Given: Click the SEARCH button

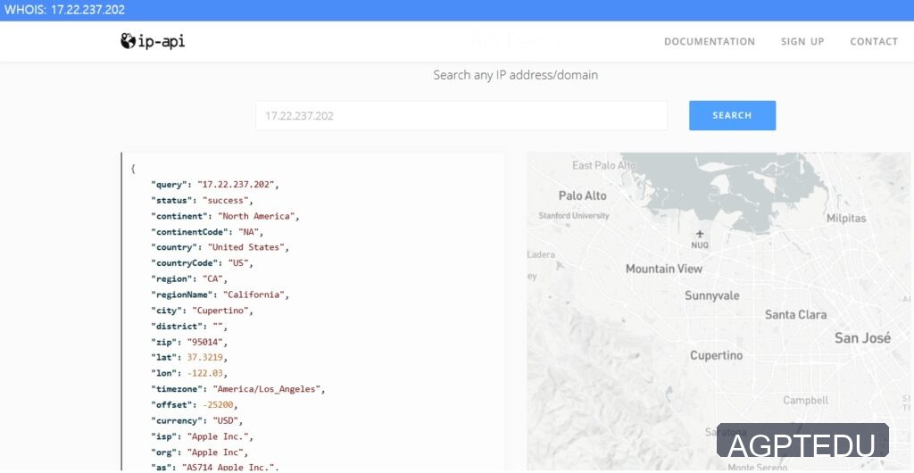Looking at the screenshot, I should (732, 115).
